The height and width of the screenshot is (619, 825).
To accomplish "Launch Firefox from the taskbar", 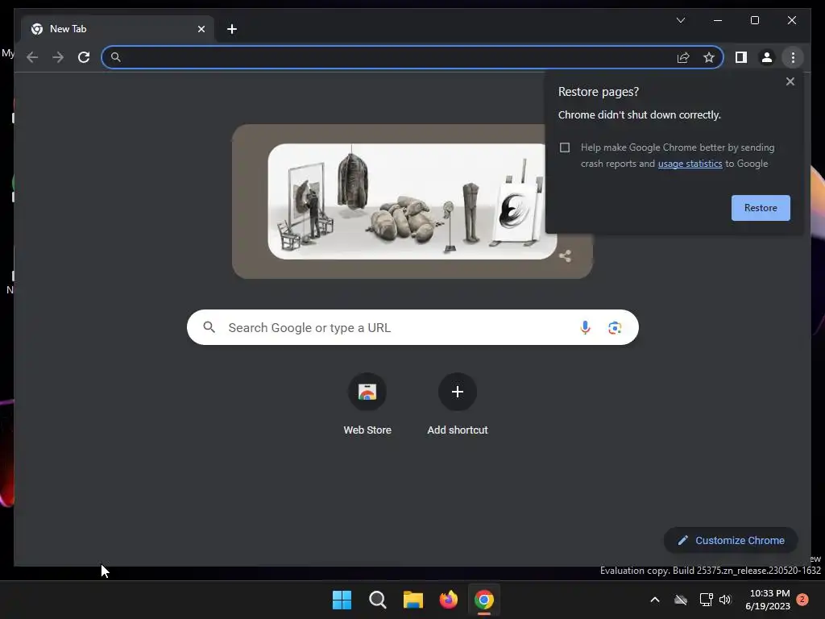I will [x=448, y=600].
